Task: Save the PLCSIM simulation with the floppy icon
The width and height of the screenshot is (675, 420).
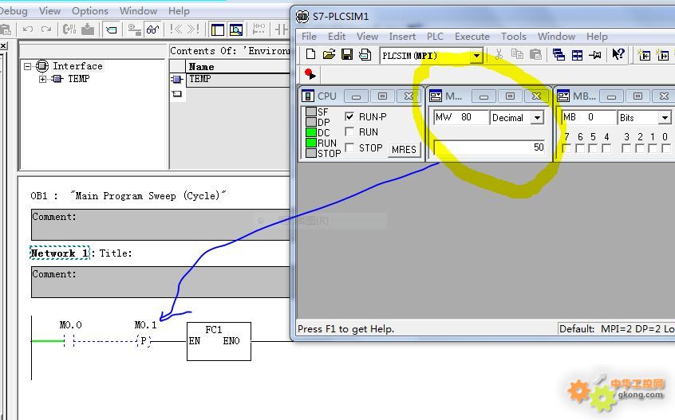Action: (x=347, y=55)
